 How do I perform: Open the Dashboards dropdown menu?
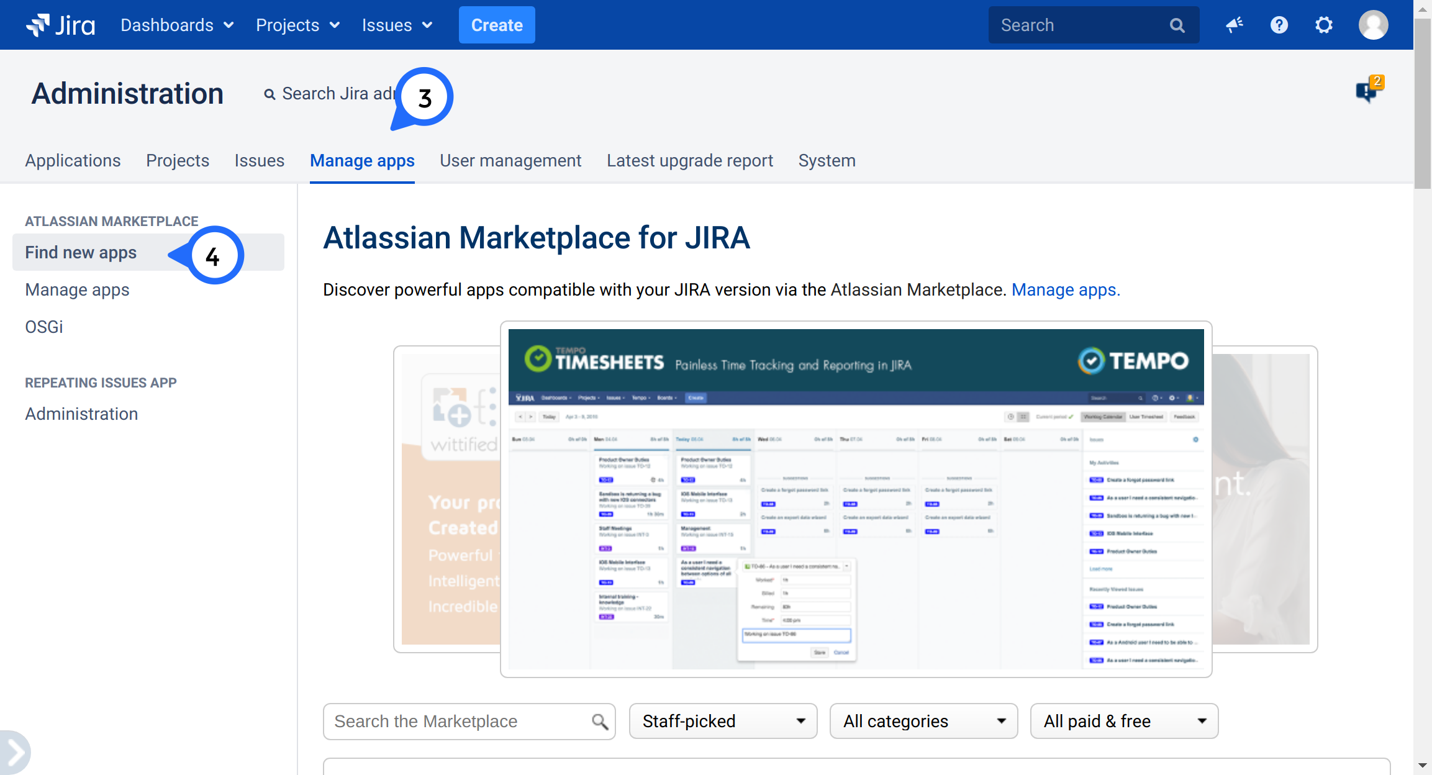177,25
